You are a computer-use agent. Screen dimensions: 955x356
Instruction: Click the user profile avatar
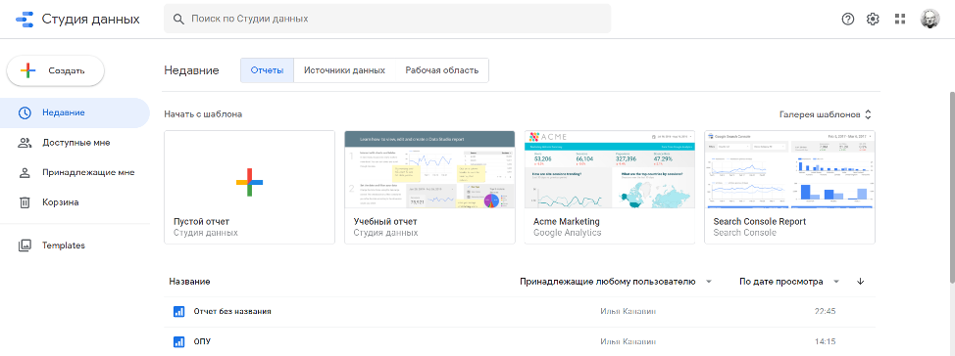pyautogui.click(x=930, y=19)
